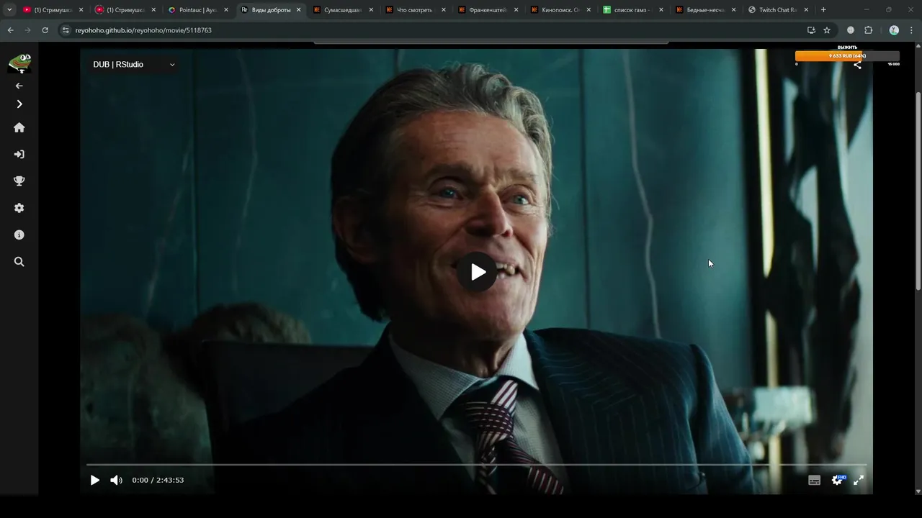Close the Twitch Chat tab
Screen dimensions: 922x518
point(806,10)
